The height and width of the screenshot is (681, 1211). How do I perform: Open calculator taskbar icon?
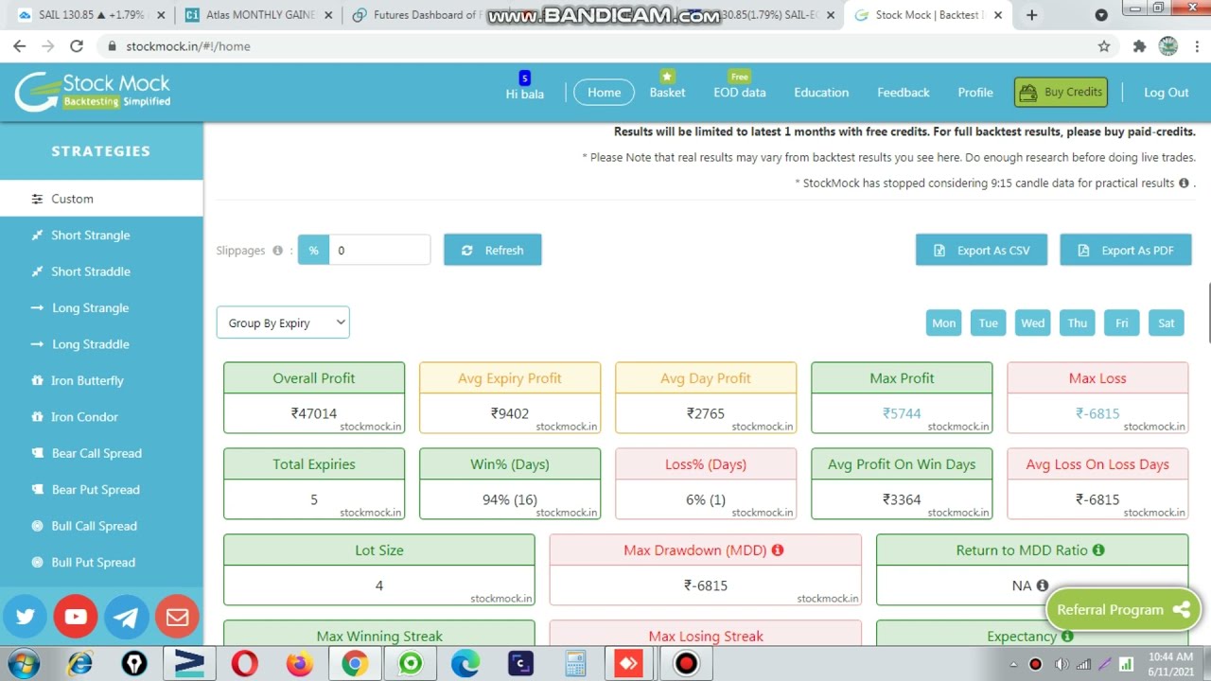575,664
